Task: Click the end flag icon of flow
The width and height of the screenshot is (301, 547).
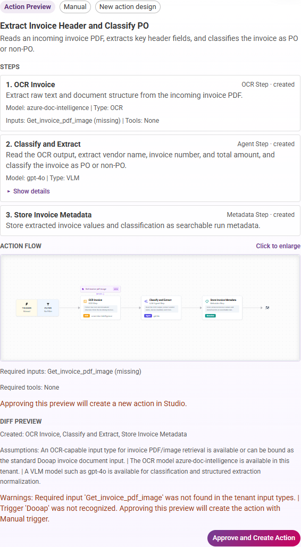Action: (x=267, y=308)
